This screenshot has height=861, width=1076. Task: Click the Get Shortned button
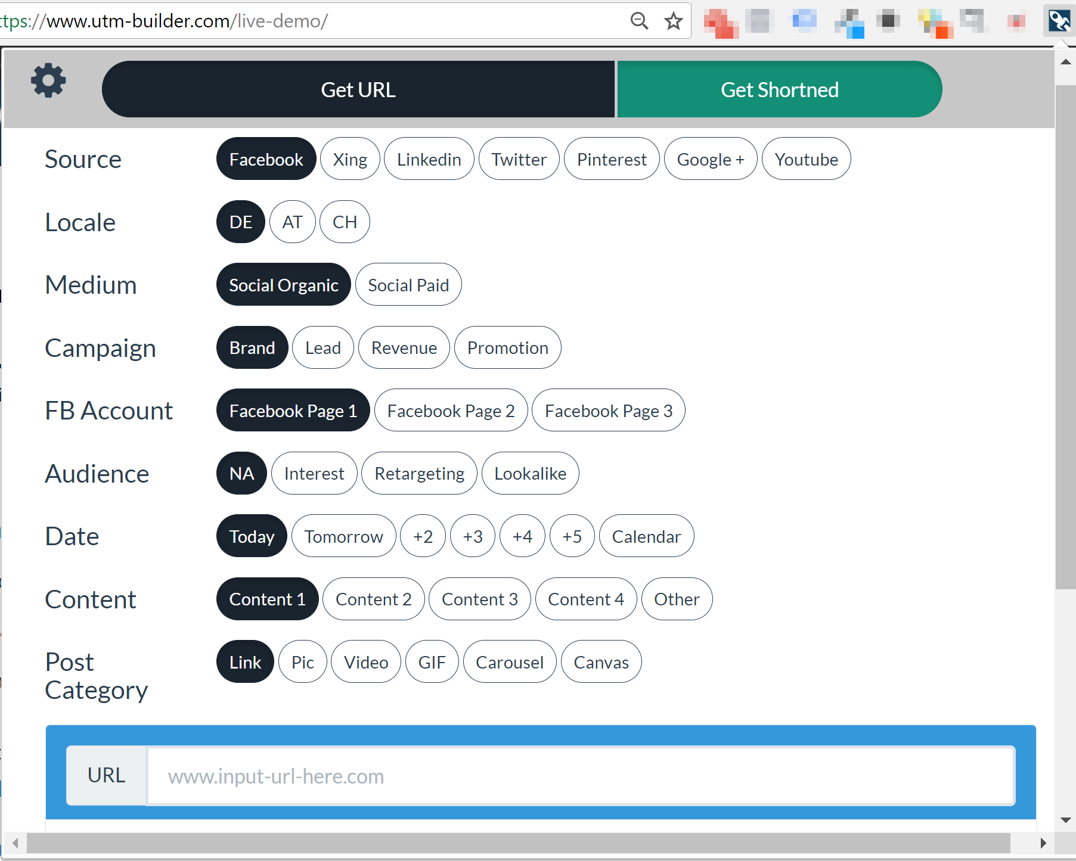(779, 89)
